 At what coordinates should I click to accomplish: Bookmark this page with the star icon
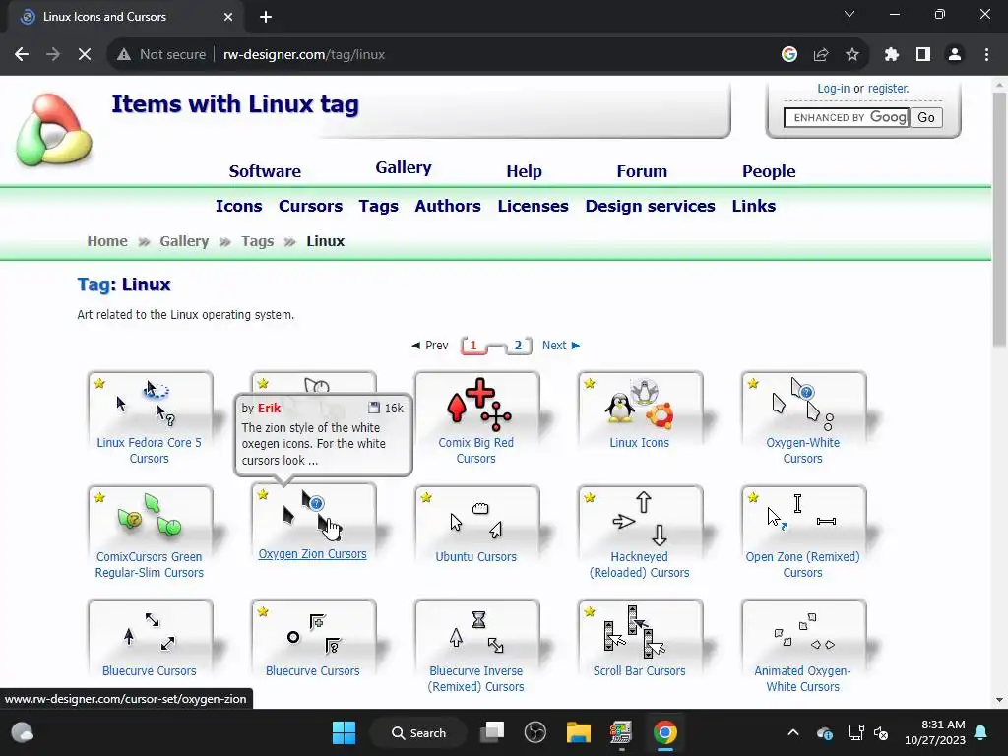tap(852, 55)
